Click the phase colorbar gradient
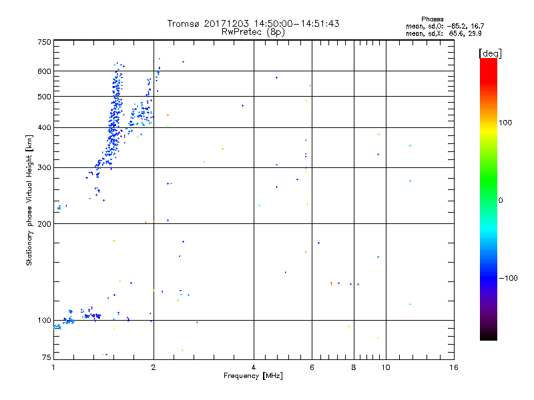 (x=489, y=199)
